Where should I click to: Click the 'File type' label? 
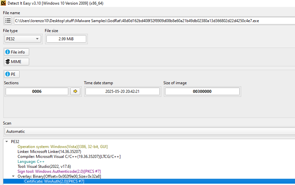10,30
